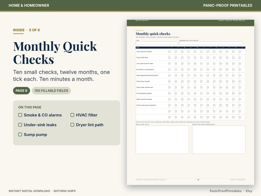Click the INSTANT DIGITAL DOWNLOAD · NOTHING SHIPS footer text
This screenshot has width=261, height=196.
[x=42, y=191]
